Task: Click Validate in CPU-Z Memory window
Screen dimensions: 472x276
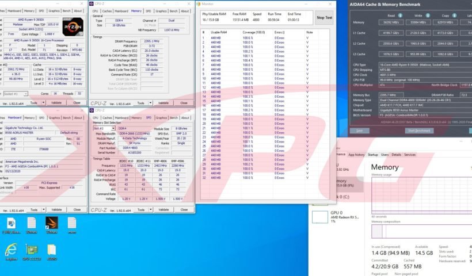Action: tap(163, 103)
